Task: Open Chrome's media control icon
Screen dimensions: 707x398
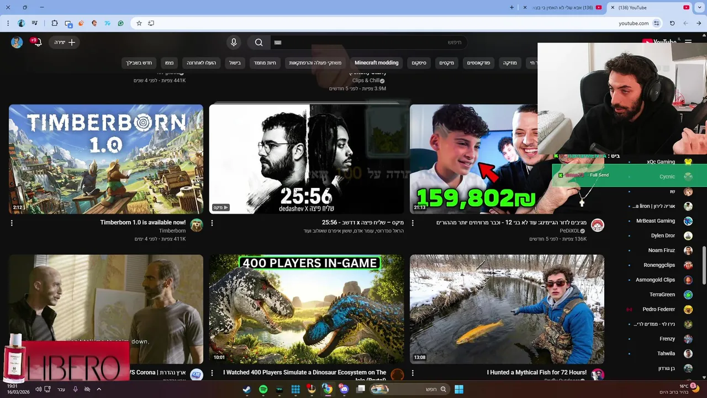Action: (x=35, y=23)
